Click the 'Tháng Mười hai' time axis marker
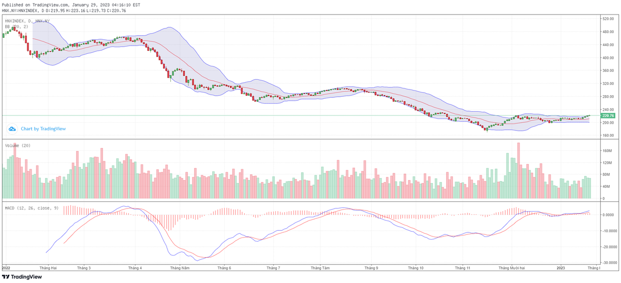Screen dimensions: 621x283 [x=512, y=268]
